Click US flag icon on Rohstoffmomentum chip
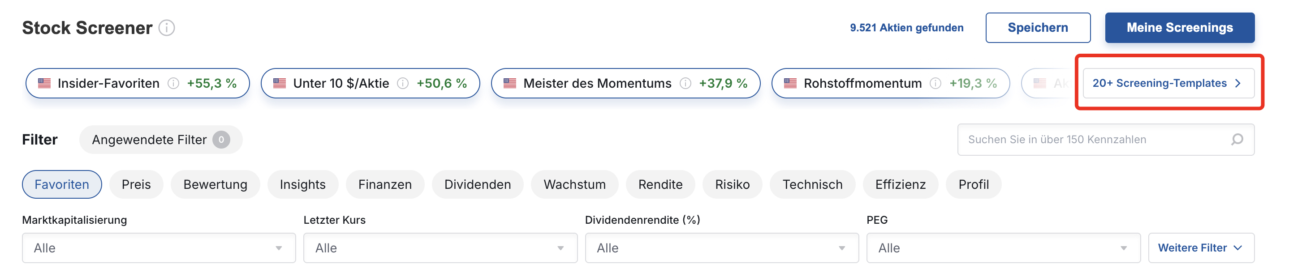Image resolution: width=1289 pixels, height=277 pixels. 790,84
